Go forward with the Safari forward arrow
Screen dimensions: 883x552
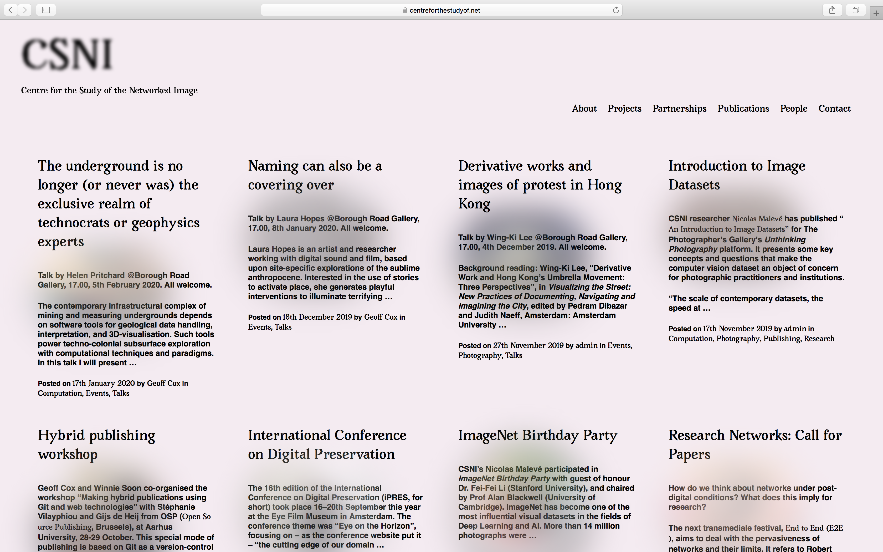pyautogui.click(x=24, y=10)
